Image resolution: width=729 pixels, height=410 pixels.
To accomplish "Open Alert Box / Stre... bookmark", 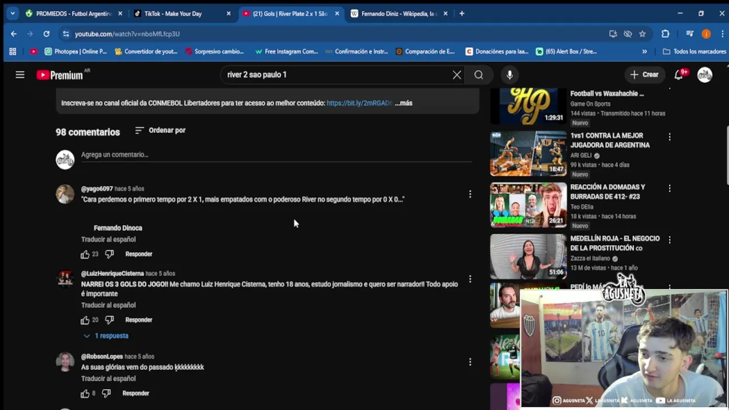I will point(566,51).
